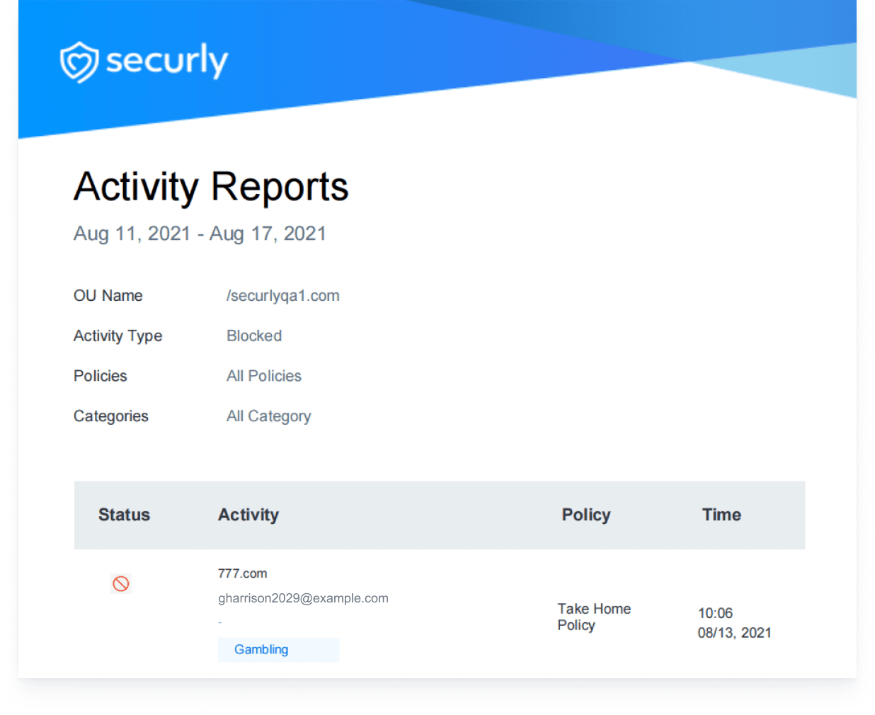Click the Securly shield logo icon

point(79,62)
